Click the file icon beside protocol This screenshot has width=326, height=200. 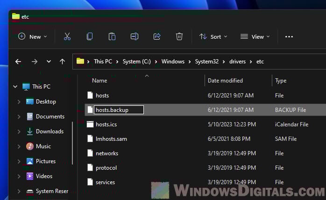[90, 167]
